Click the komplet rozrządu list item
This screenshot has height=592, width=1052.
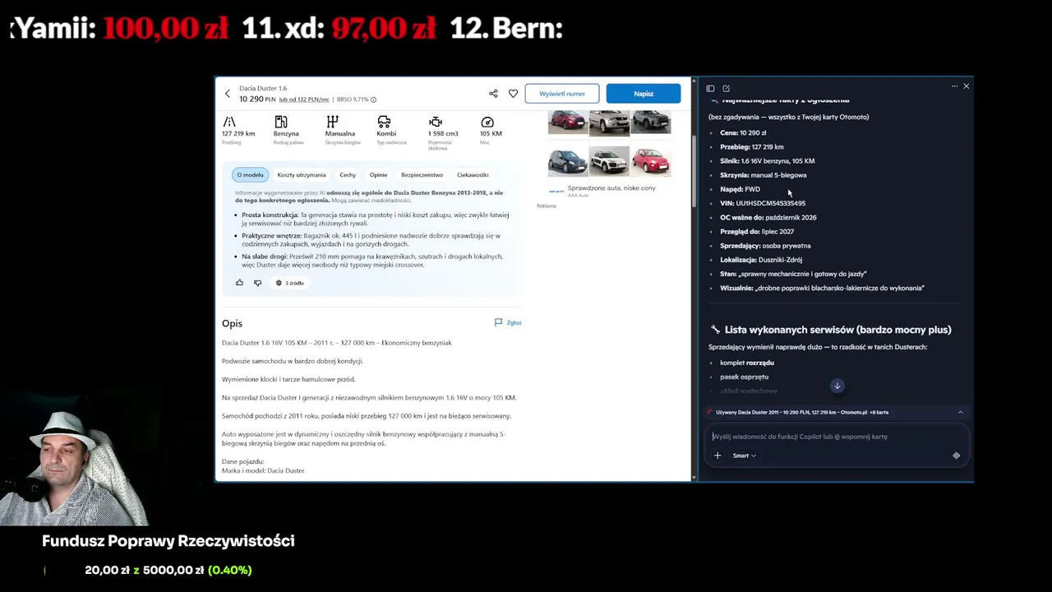point(747,363)
